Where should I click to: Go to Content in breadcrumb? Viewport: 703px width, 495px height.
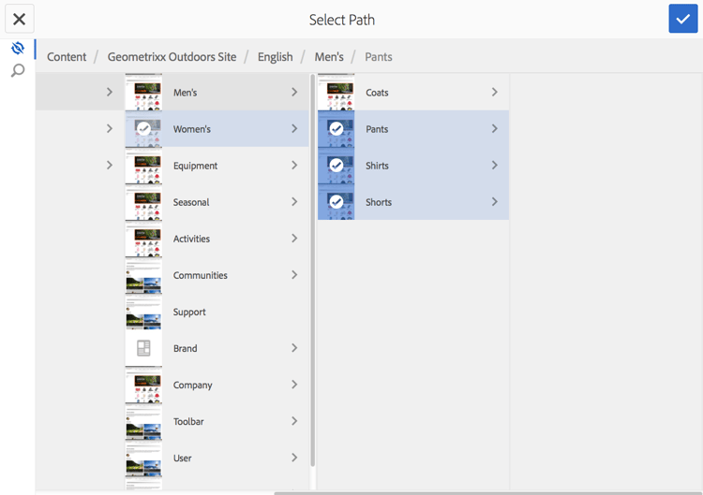coord(67,57)
